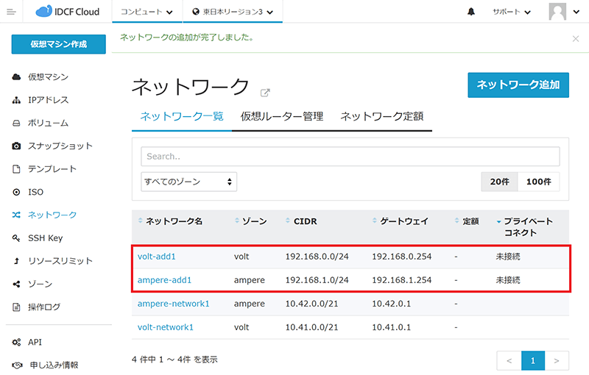The width and height of the screenshot is (589, 375).
Task: Open the ネットワーク定額 tab
Action: click(381, 116)
